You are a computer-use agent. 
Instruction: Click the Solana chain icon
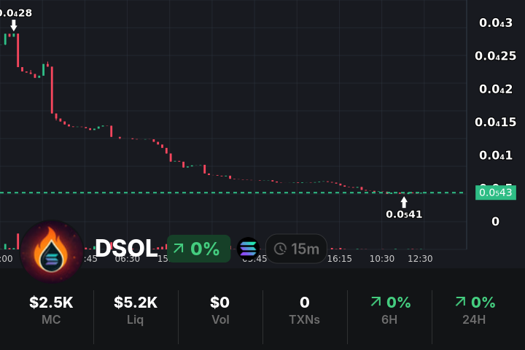[x=248, y=249]
